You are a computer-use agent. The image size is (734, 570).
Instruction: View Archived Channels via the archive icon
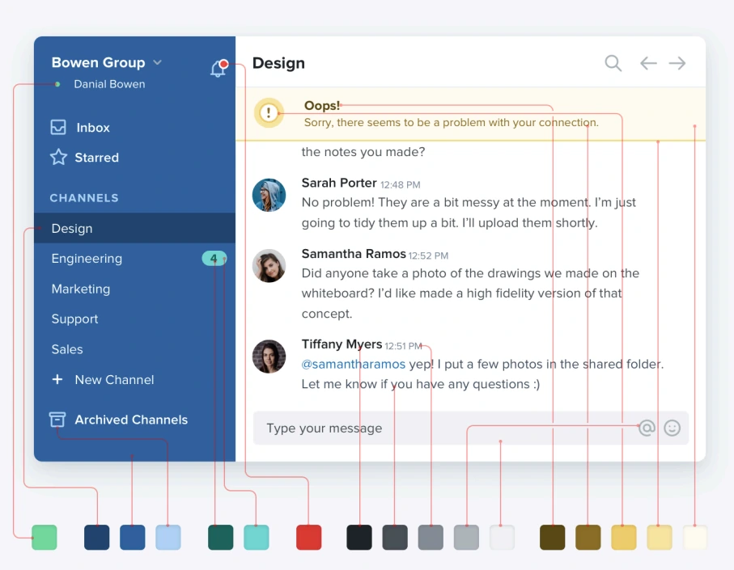(57, 419)
